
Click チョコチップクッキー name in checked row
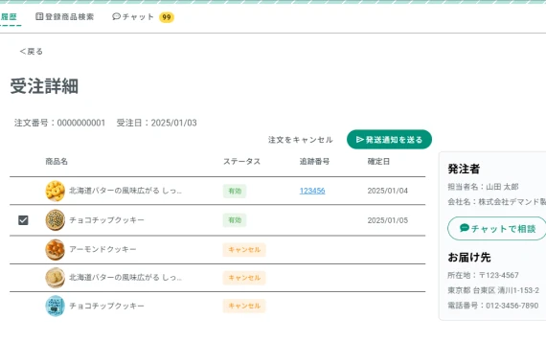(106, 220)
